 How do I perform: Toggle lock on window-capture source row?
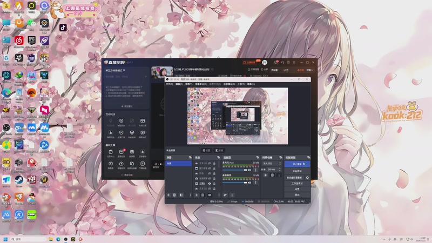click(214, 168)
